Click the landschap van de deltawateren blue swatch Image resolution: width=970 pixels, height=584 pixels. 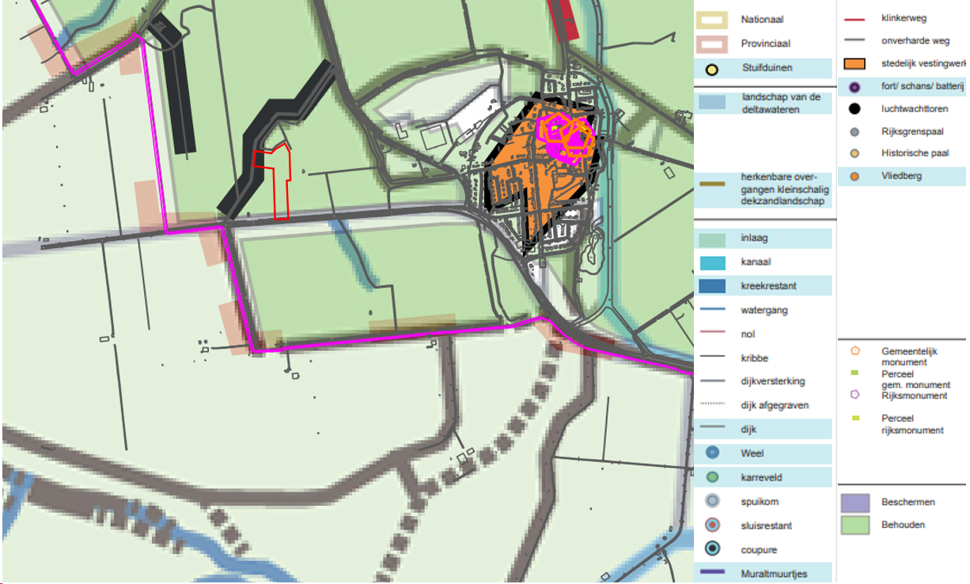click(712, 102)
